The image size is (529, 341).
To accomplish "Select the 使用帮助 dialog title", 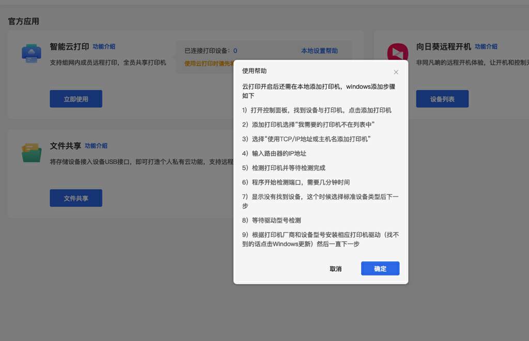I will point(255,72).
